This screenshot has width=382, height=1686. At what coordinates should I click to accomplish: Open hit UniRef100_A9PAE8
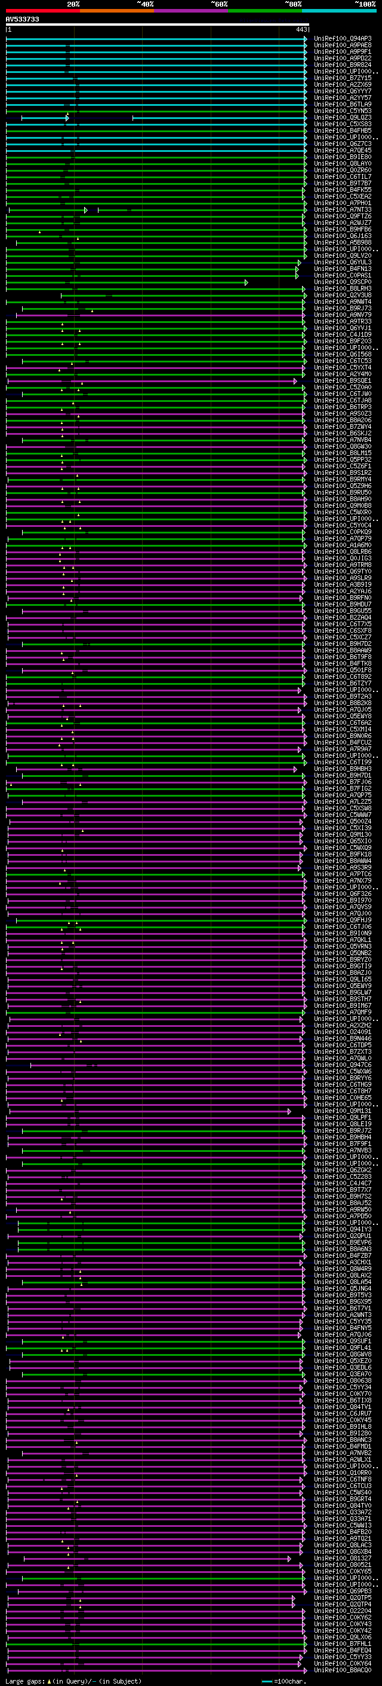[x=343, y=45]
